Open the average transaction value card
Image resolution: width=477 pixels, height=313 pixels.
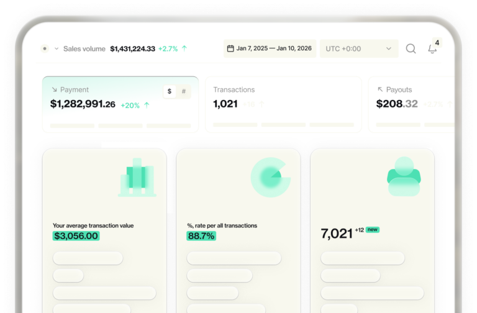pyautogui.click(x=104, y=230)
